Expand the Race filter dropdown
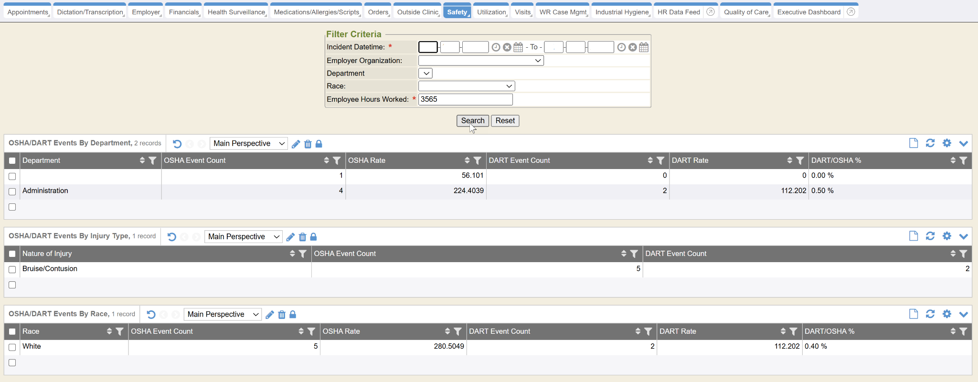Viewport: 978px width, 382px height. pos(467,86)
